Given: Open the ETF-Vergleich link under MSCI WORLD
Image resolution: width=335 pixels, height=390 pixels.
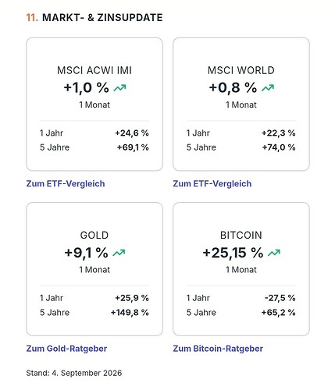Looking at the screenshot, I should pos(212,183).
